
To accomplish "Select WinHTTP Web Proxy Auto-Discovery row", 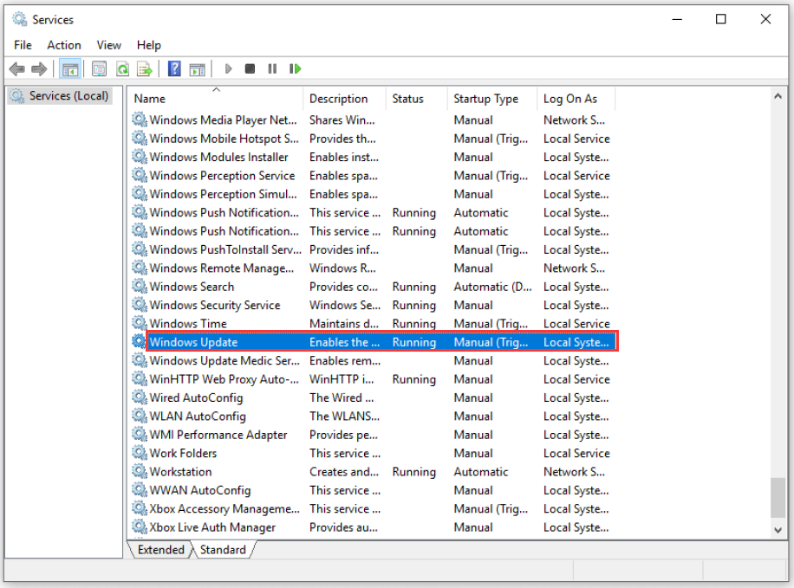I will tap(372, 379).
